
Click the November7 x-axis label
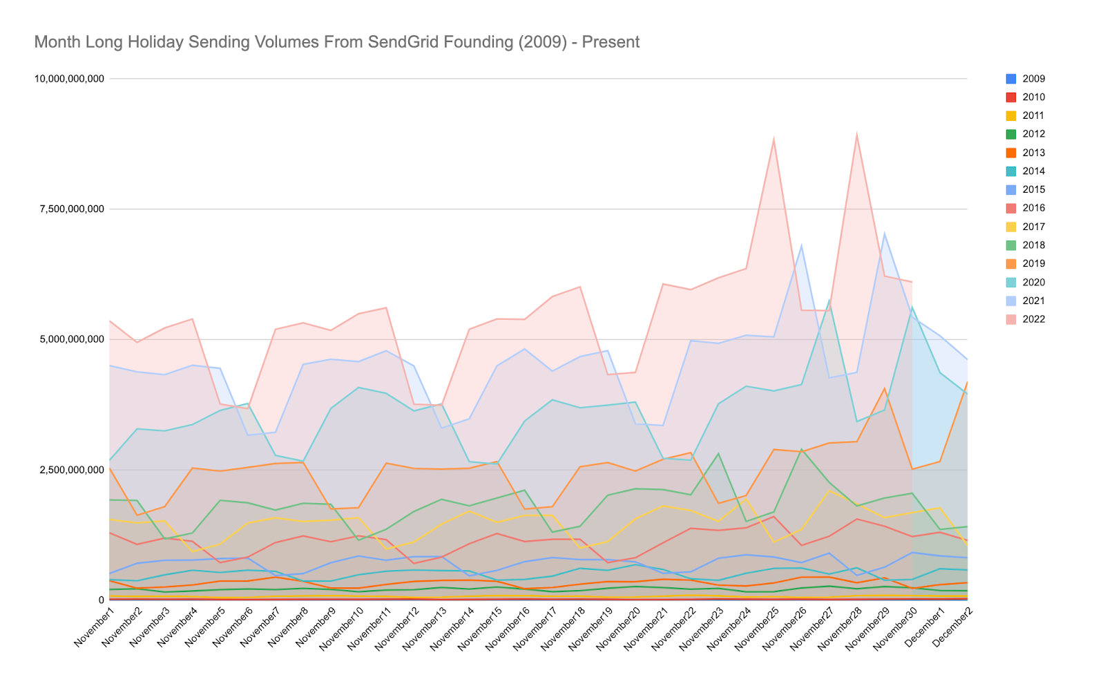tap(259, 627)
